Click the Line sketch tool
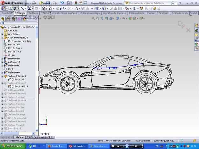The height and width of the screenshot is (149, 199). 23,9
